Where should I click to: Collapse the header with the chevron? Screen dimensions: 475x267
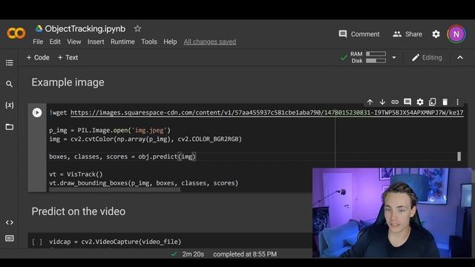(460, 58)
